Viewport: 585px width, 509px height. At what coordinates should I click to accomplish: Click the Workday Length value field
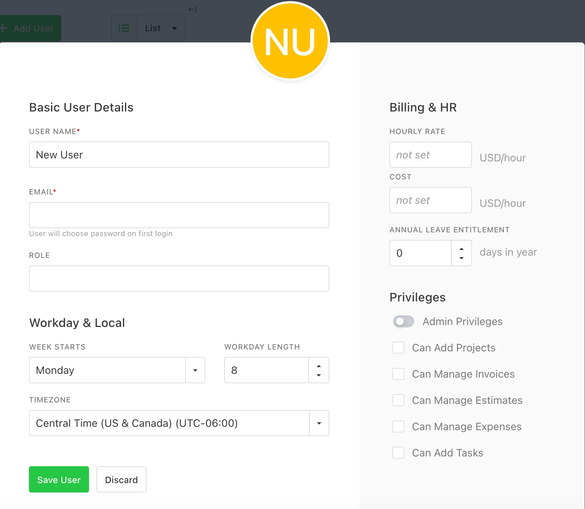267,370
